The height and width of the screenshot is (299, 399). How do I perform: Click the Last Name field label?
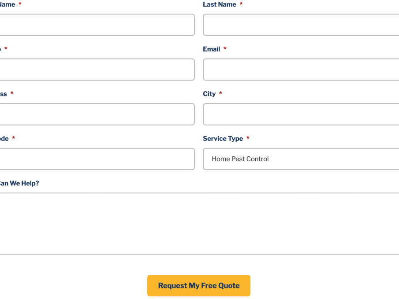point(220,4)
